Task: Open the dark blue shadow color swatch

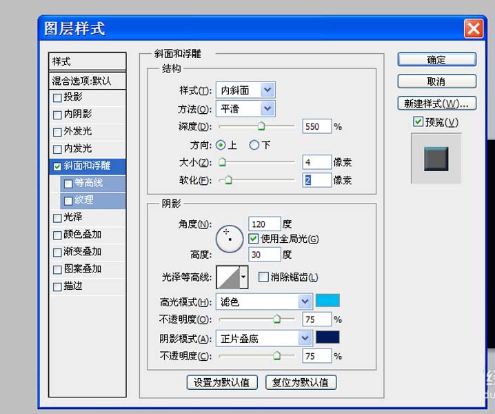Action: pos(327,337)
